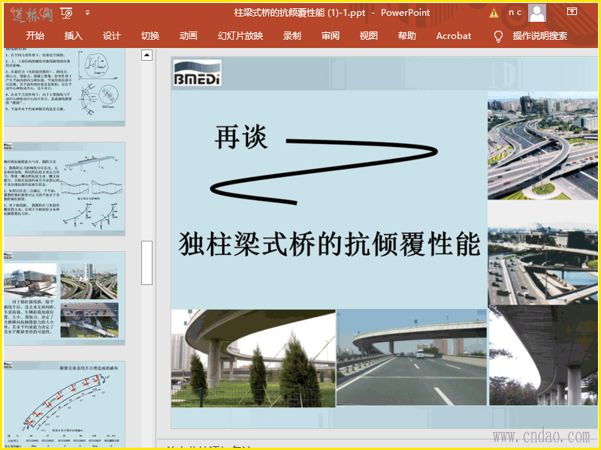Open the user account avatar picture
Image resolution: width=601 pixels, height=450 pixels.
[x=537, y=13]
